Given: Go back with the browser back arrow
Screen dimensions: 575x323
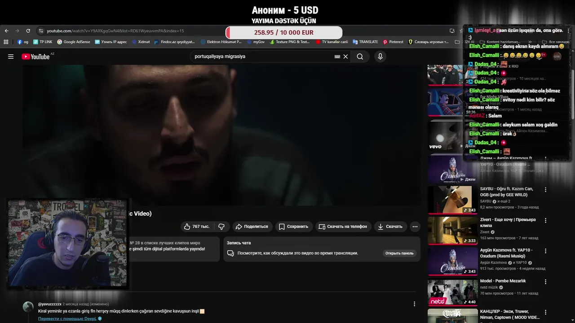Looking at the screenshot, I should point(6,31).
